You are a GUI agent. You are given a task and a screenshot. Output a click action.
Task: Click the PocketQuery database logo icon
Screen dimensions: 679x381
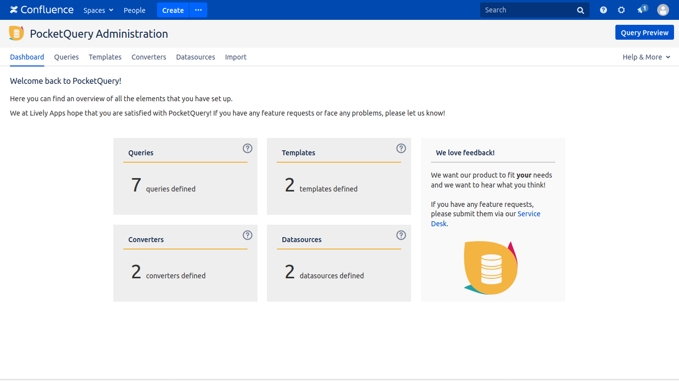point(16,33)
